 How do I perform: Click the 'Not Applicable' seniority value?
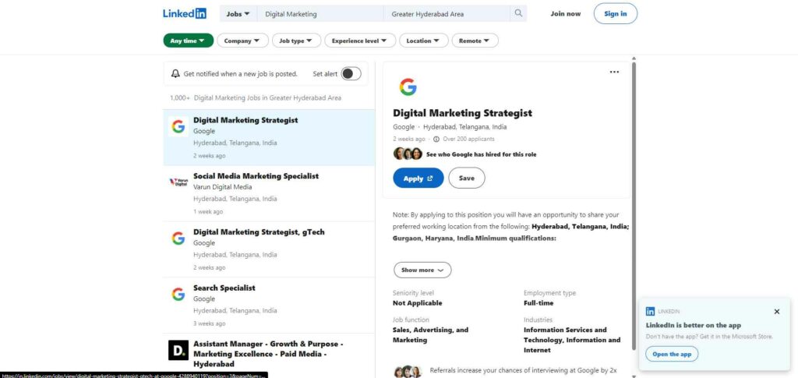point(418,303)
